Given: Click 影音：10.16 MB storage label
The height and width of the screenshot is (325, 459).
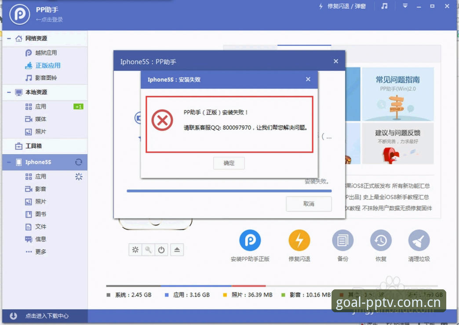Looking at the screenshot, I should point(306,295).
